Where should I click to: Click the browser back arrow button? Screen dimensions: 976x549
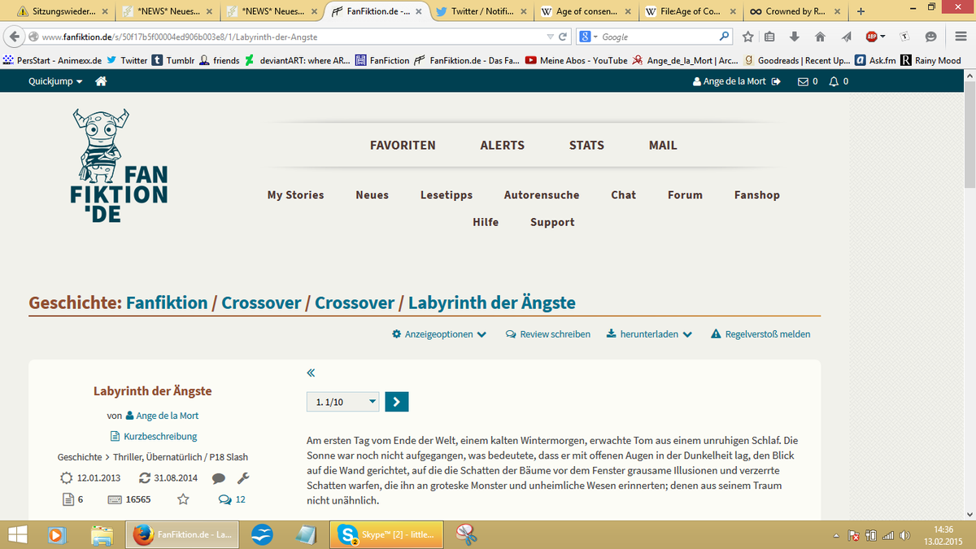pos(14,37)
